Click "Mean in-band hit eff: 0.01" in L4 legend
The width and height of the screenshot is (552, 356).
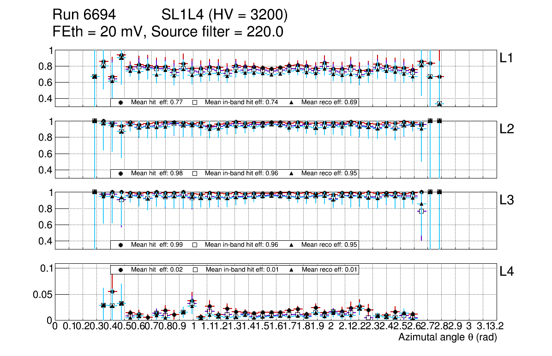tap(241, 269)
